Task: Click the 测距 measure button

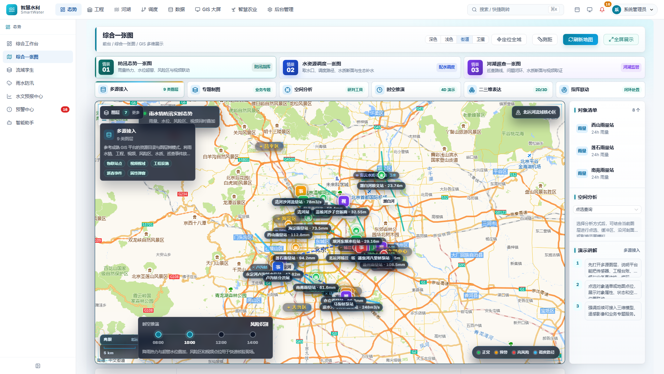Action: click(545, 39)
